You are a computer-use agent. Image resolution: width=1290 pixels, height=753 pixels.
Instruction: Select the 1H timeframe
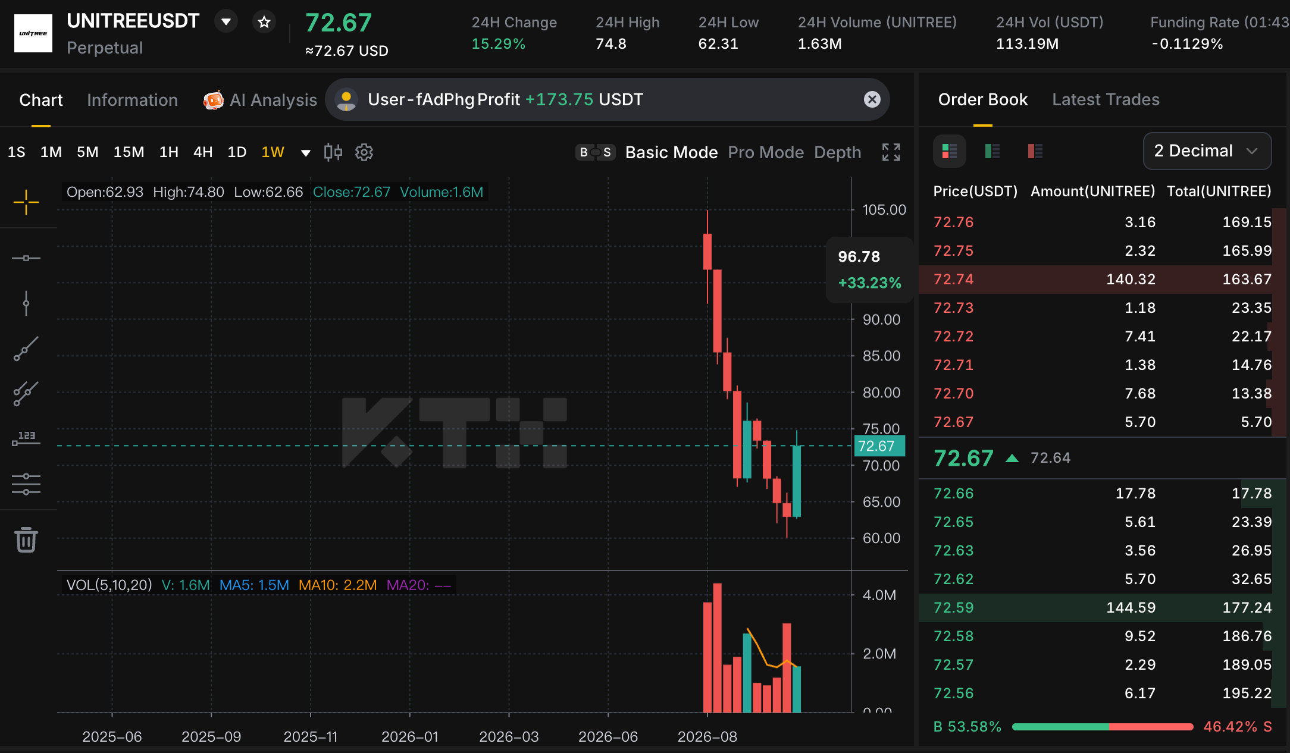[169, 152]
